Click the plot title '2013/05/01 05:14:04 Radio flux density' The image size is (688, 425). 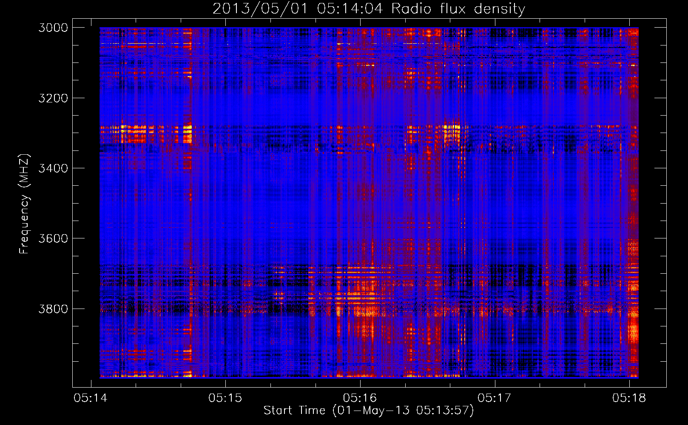[x=369, y=9]
